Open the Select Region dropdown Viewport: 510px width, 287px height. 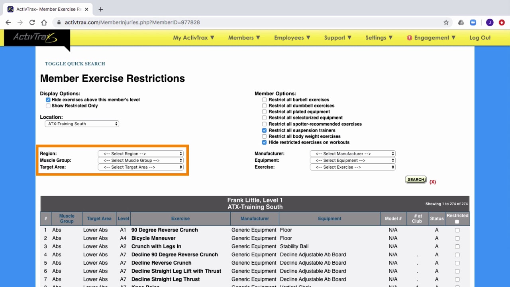point(141,153)
